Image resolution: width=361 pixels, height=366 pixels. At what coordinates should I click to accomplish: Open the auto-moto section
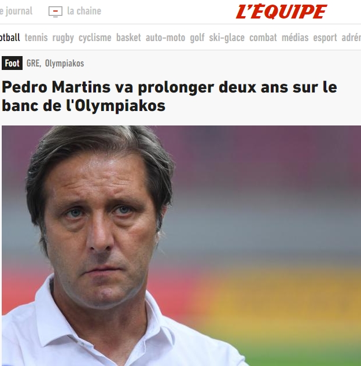[x=165, y=38]
